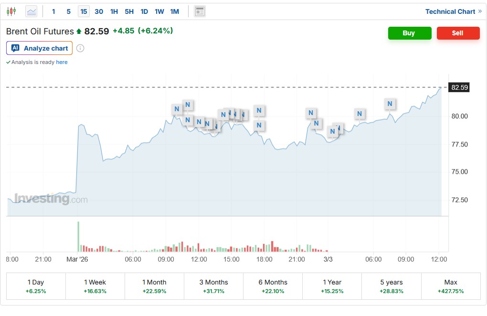
Task: Open the analysis ready 'here' link
Action: point(62,62)
